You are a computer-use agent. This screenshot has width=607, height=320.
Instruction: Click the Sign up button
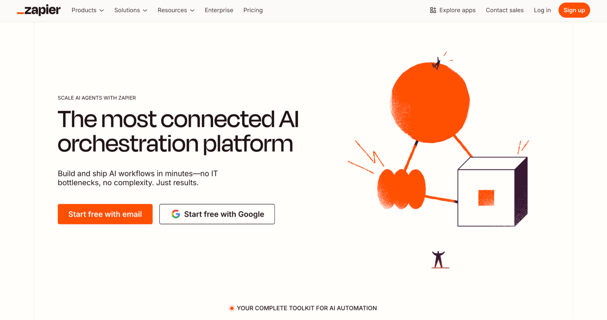pyautogui.click(x=574, y=10)
